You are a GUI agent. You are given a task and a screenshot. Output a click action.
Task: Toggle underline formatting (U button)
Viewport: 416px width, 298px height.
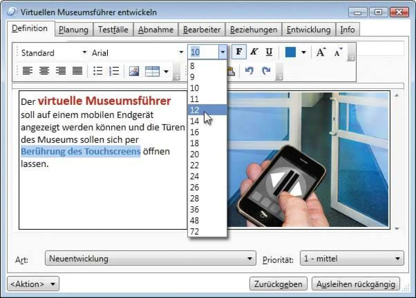coord(269,52)
